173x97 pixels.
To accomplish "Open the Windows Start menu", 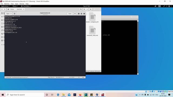I will [x=3, y=95].
